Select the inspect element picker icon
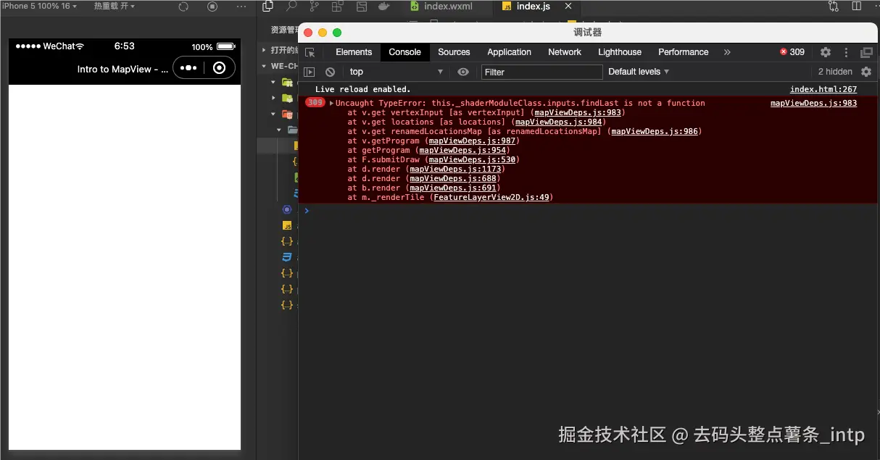Screen dimensions: 880x460 (310, 52)
